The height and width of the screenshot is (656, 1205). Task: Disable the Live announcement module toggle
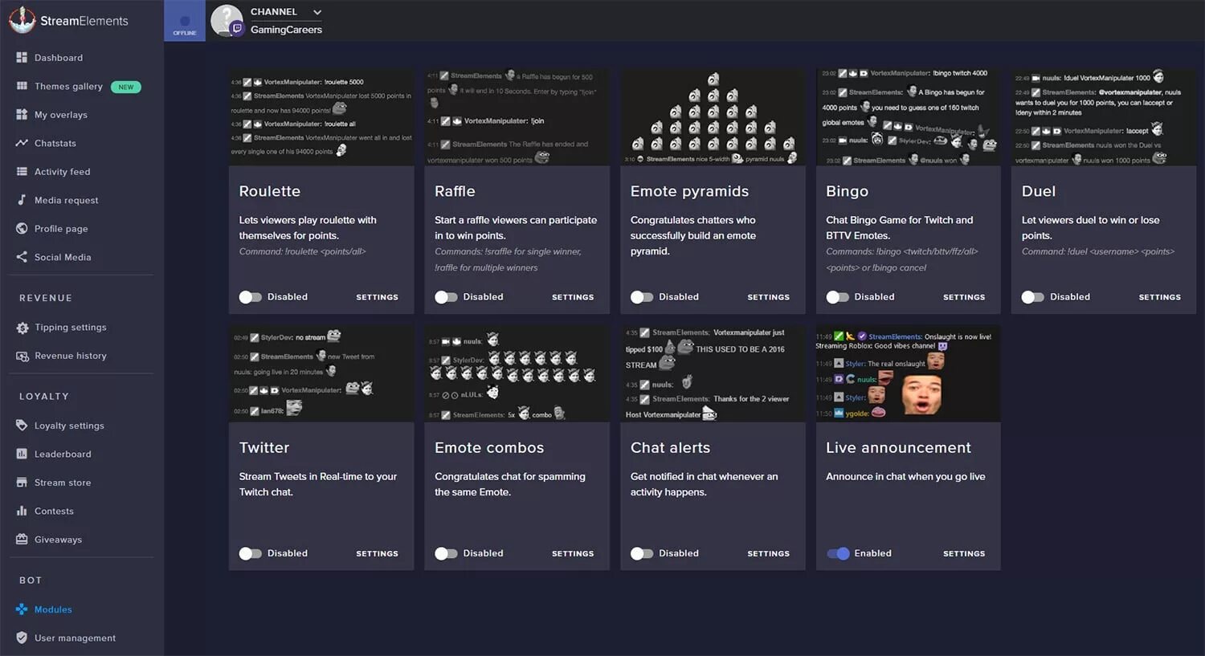coord(838,553)
